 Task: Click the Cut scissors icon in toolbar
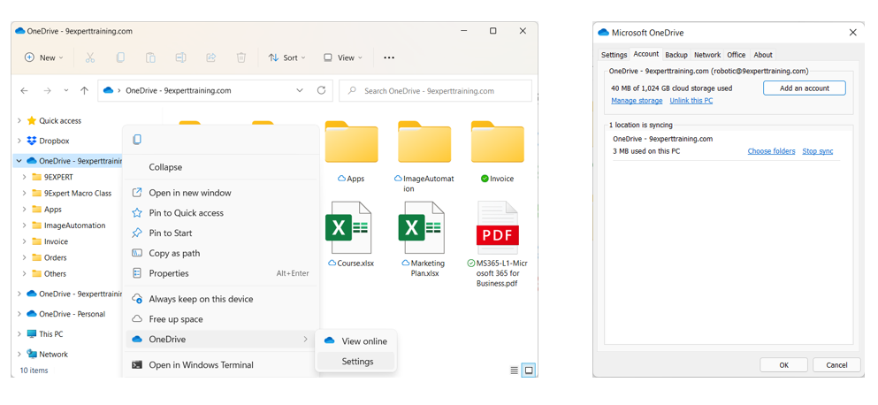(90, 57)
